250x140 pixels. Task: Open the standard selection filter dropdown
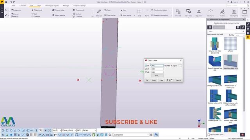click(131, 135)
